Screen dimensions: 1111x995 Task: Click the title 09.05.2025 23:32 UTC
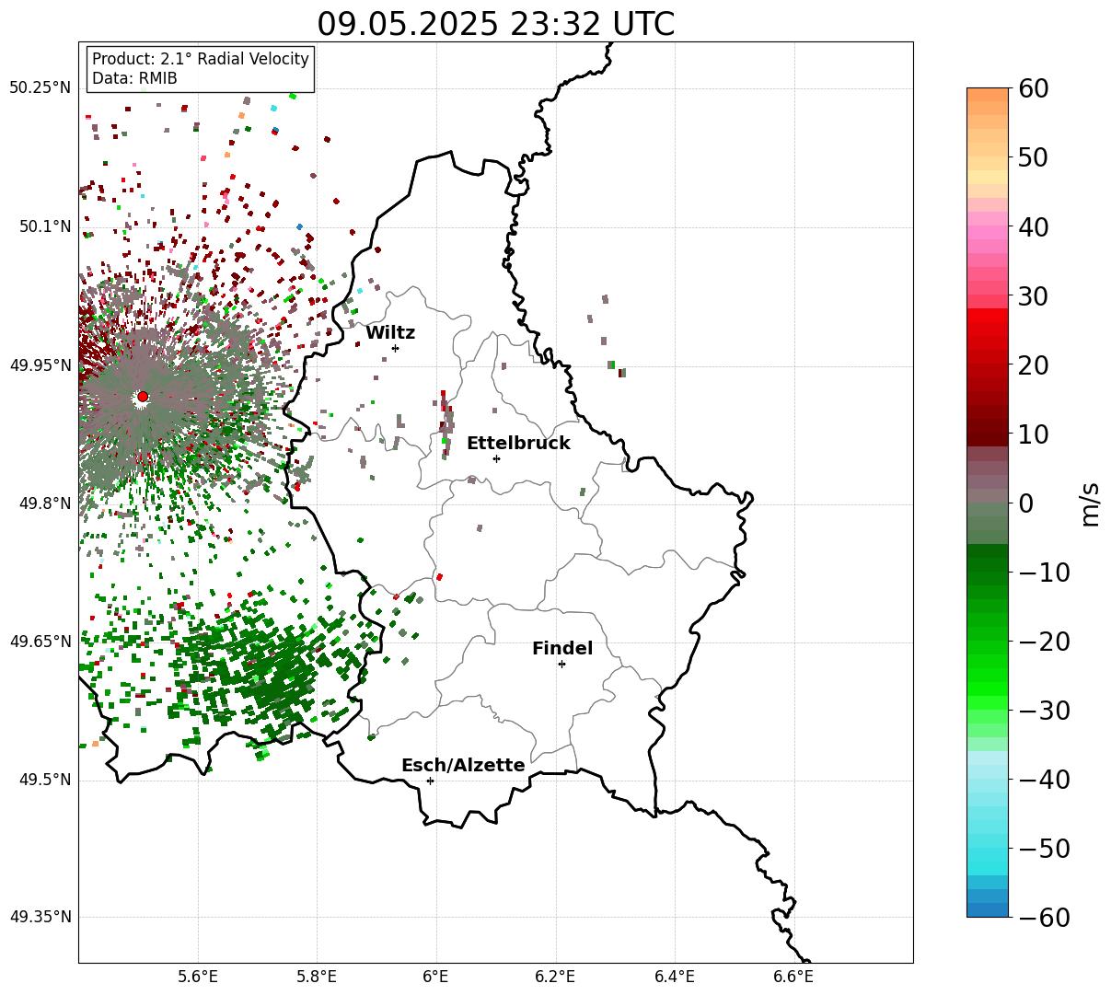pyautogui.click(x=495, y=24)
